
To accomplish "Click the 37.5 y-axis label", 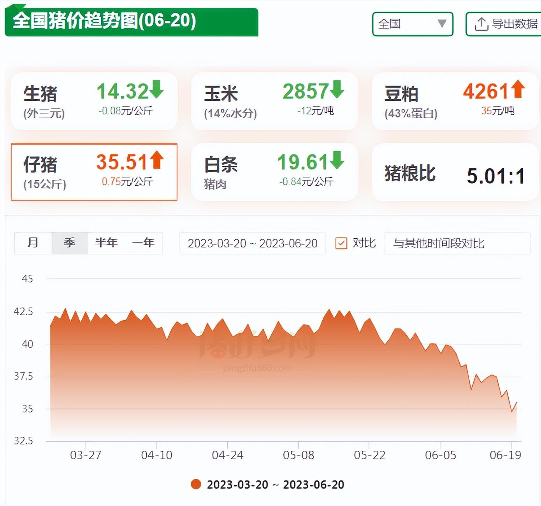I will point(23,376).
